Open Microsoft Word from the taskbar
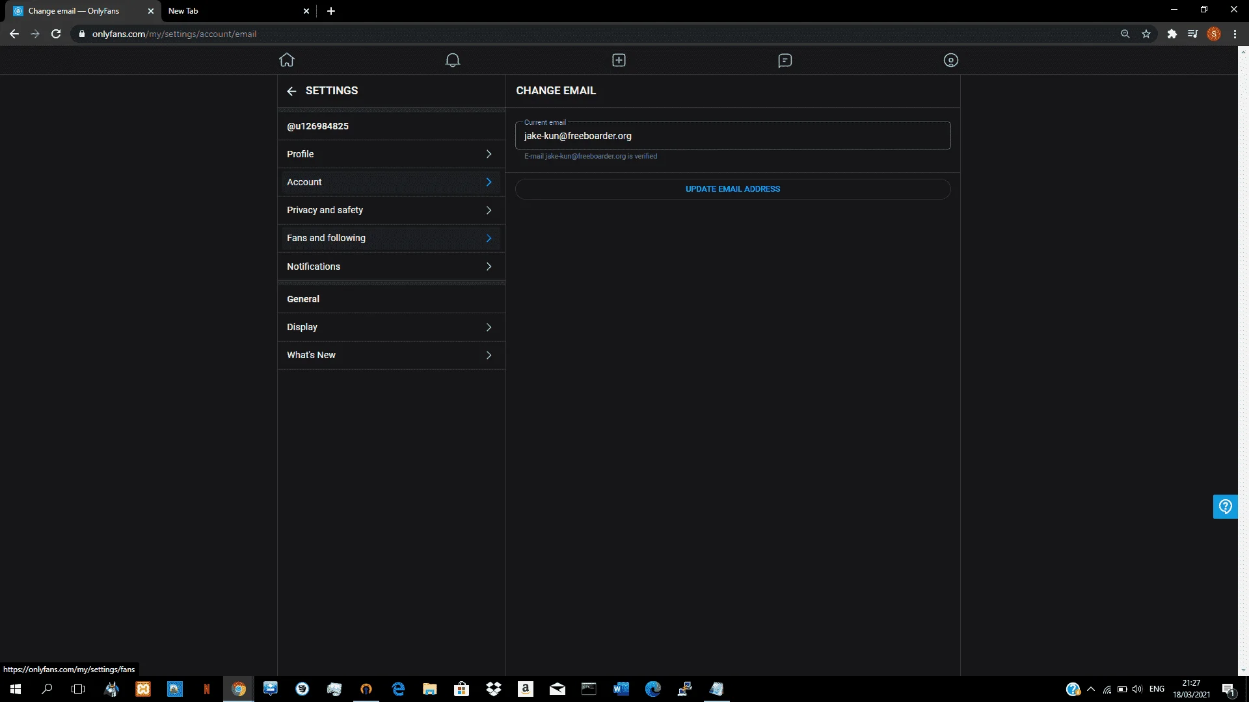This screenshot has height=702, width=1249. point(621,689)
